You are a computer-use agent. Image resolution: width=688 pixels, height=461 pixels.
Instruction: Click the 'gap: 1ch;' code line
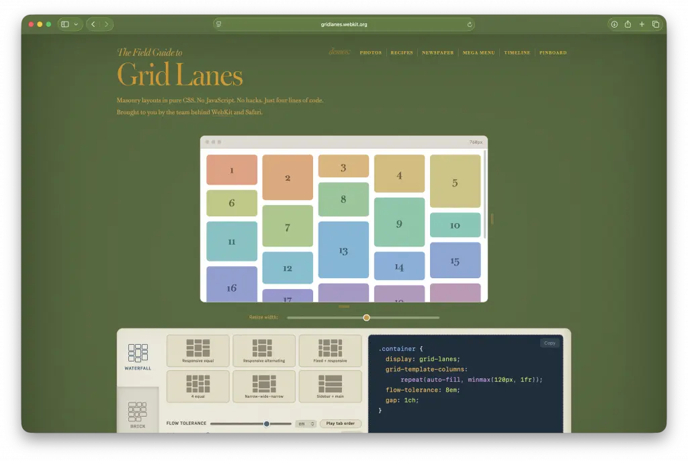[402, 401]
